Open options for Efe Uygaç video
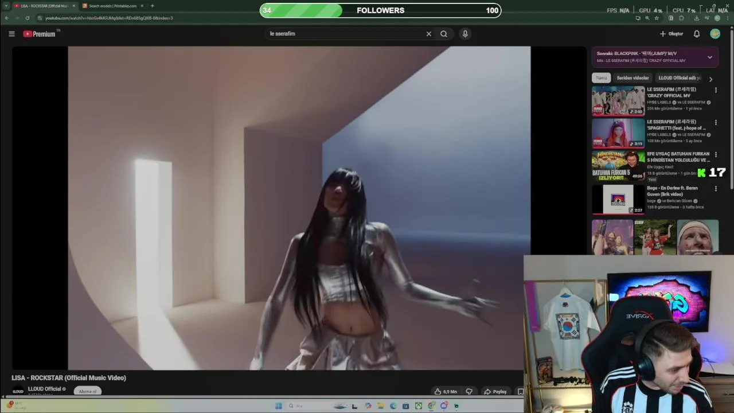Viewport: 734px width, 413px height. [x=716, y=155]
